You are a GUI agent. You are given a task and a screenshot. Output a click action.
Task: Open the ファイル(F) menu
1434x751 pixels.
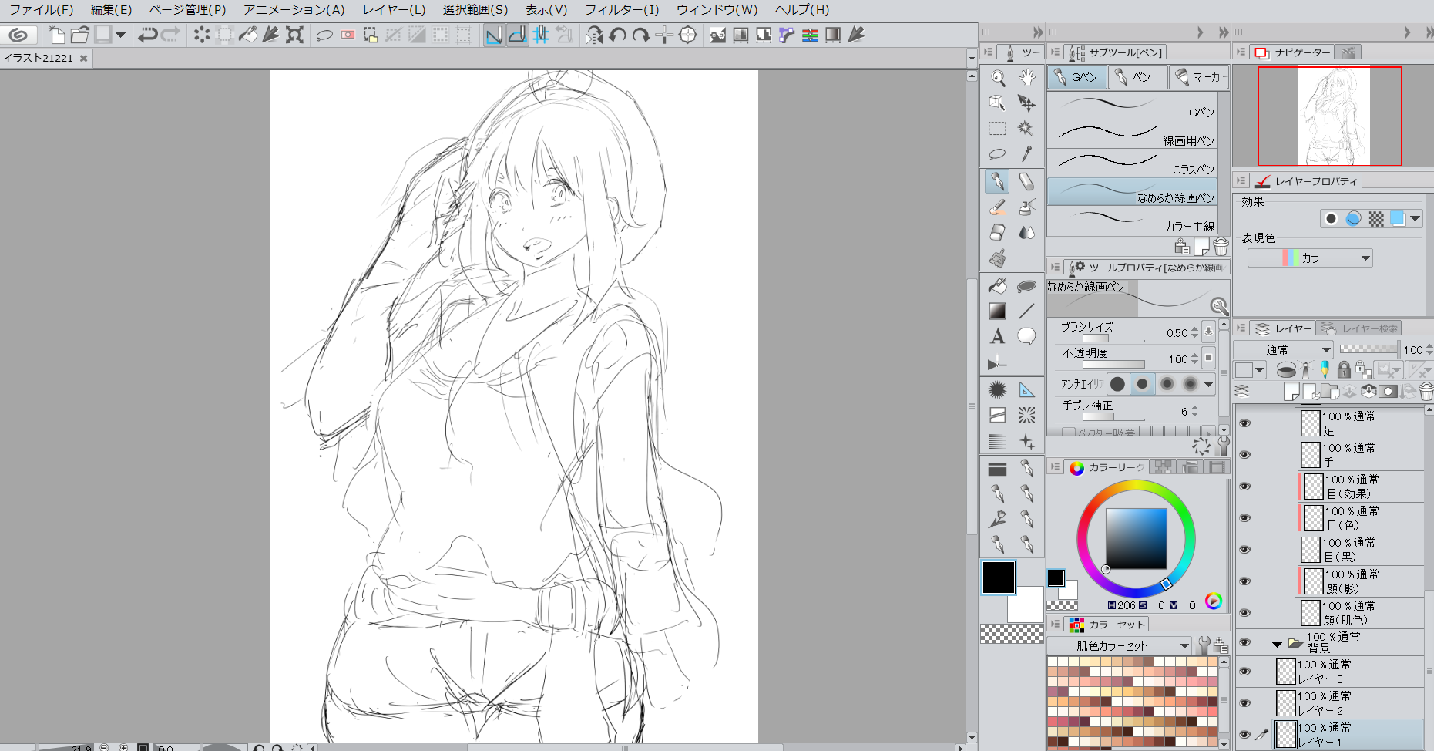coord(42,10)
